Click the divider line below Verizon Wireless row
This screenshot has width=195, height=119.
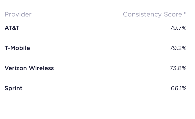95,73
